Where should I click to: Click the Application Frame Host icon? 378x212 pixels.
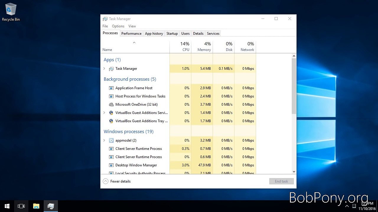pos(111,88)
